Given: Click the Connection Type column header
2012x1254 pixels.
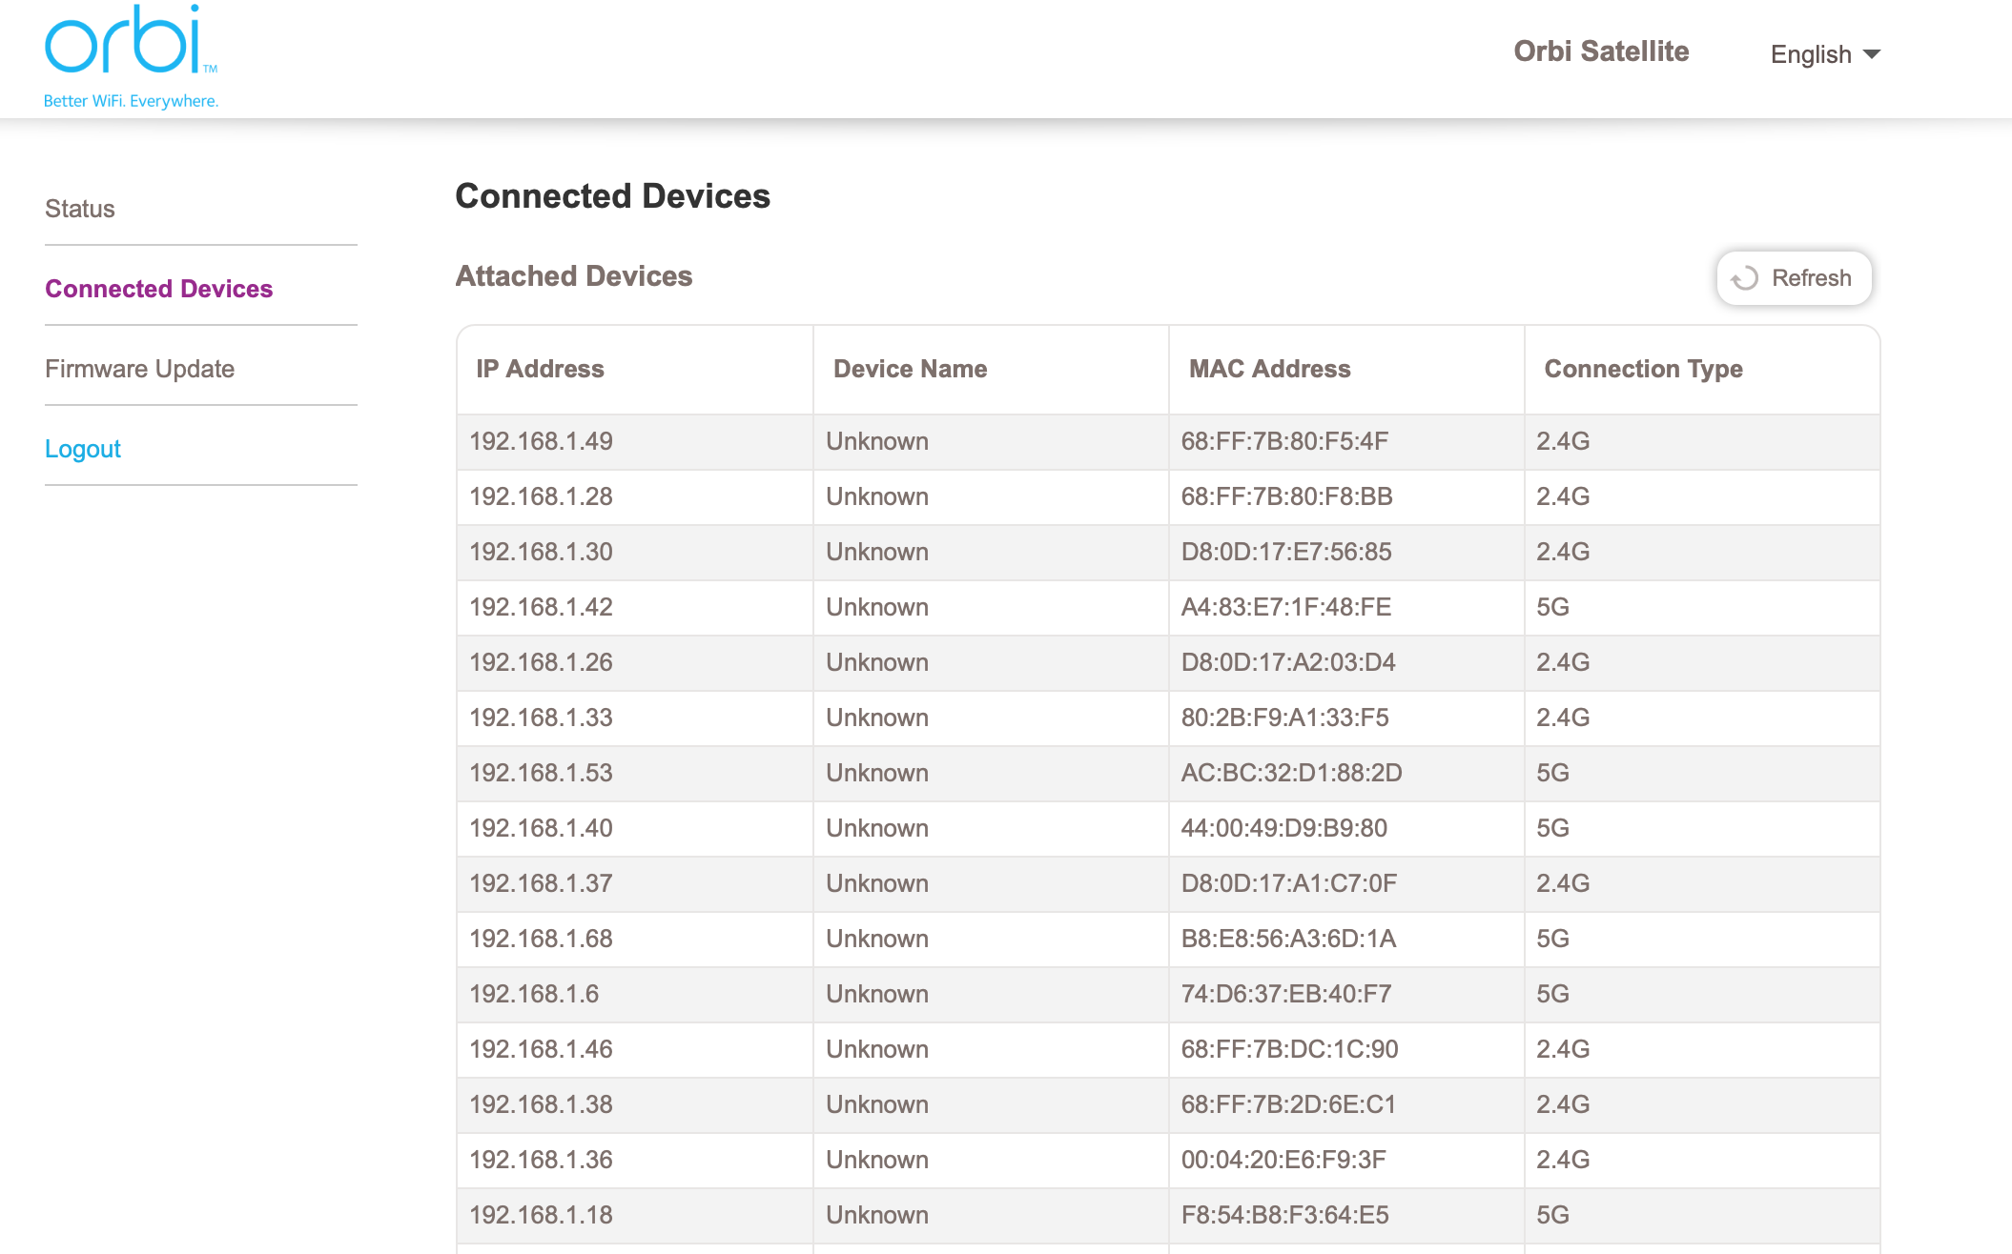Looking at the screenshot, I should click(1643, 369).
